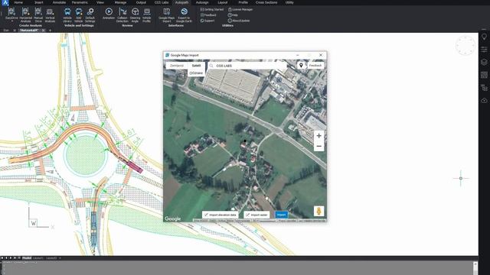Open the Utility ribbon tab

[x=289, y=2]
